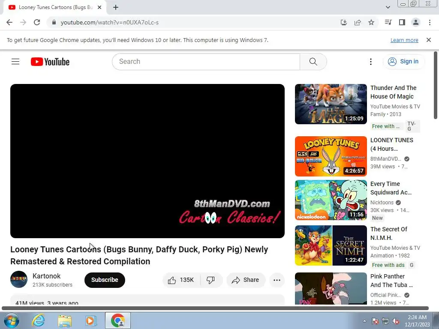Open The Secret Of N.I.M.H. thumbnail
Screen dimensions: 439x329
pos(331,245)
